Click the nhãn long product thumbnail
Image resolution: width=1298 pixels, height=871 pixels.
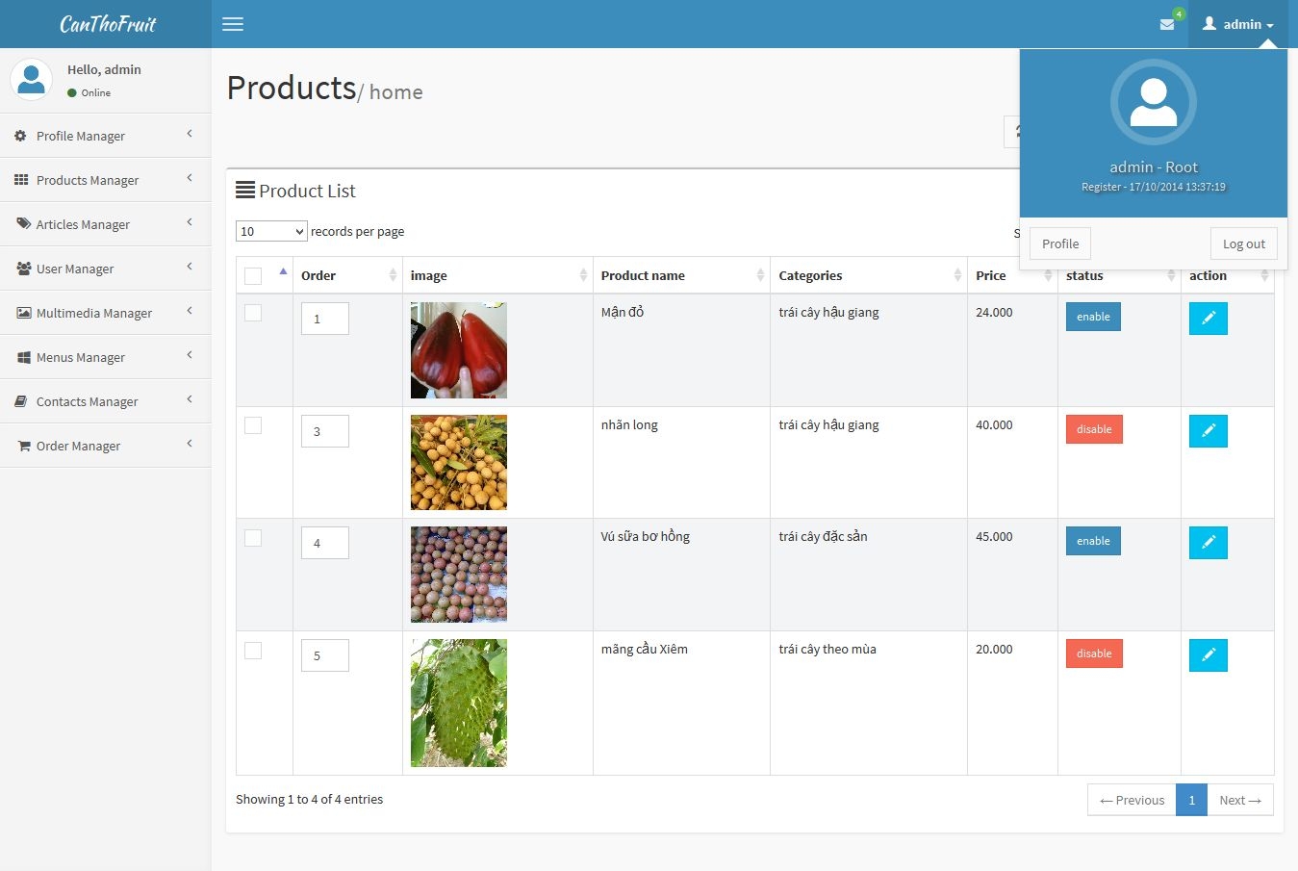(x=459, y=462)
